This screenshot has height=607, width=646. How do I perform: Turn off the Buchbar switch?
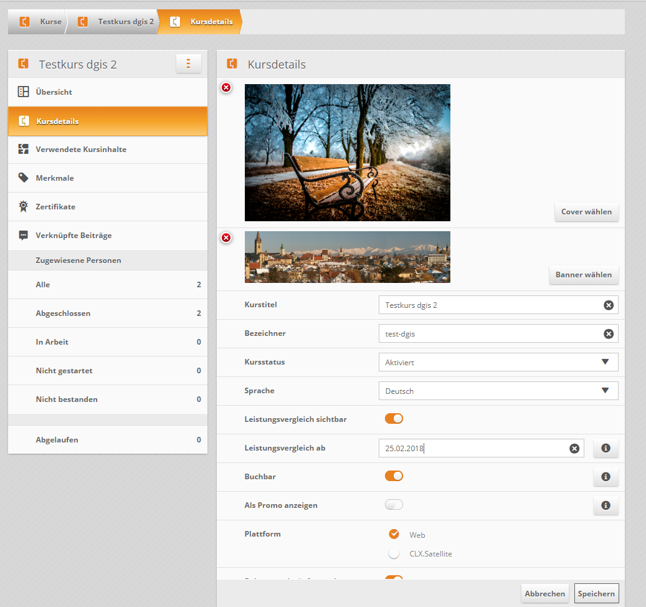click(394, 476)
